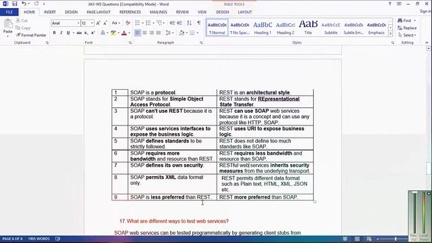
Task: Apply the red font color
Action: [x=124, y=33]
